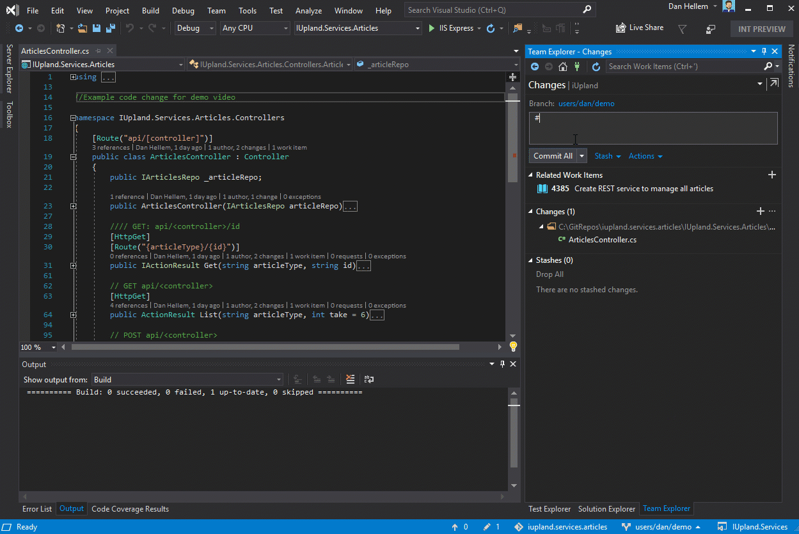
Task: Click the Open File folder icon
Action: click(83, 28)
